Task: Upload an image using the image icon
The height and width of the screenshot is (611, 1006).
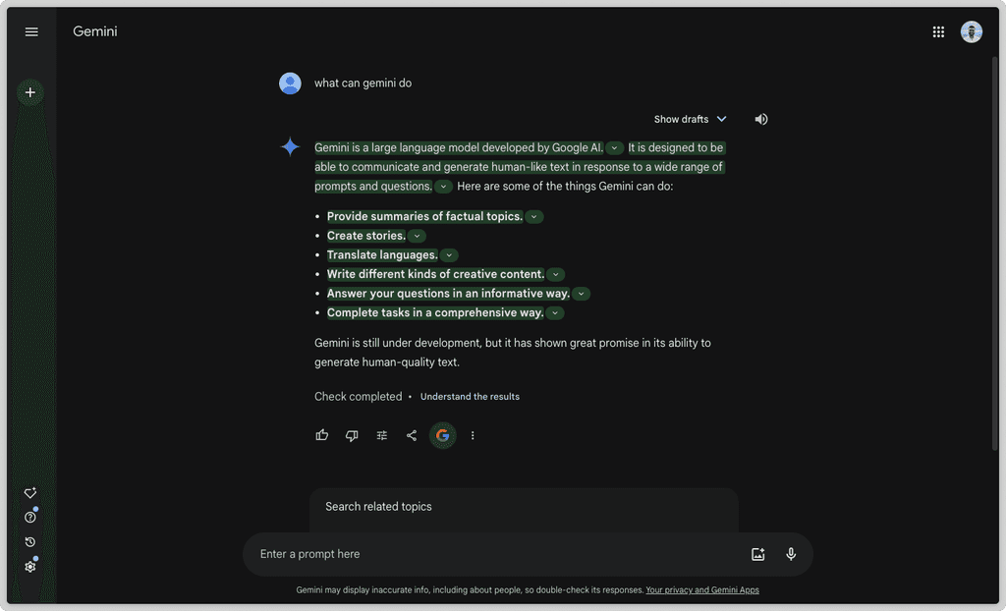Action: coord(757,554)
